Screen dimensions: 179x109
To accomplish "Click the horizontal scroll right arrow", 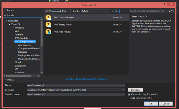I will click(x=38, y=76).
